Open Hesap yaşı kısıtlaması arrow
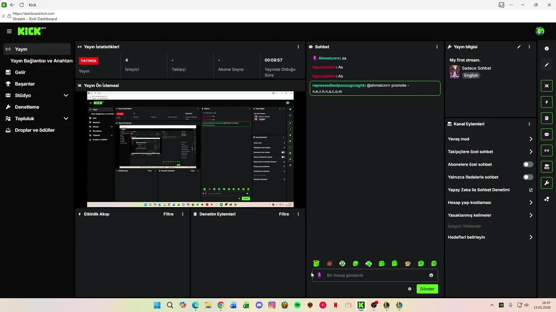 (531, 202)
